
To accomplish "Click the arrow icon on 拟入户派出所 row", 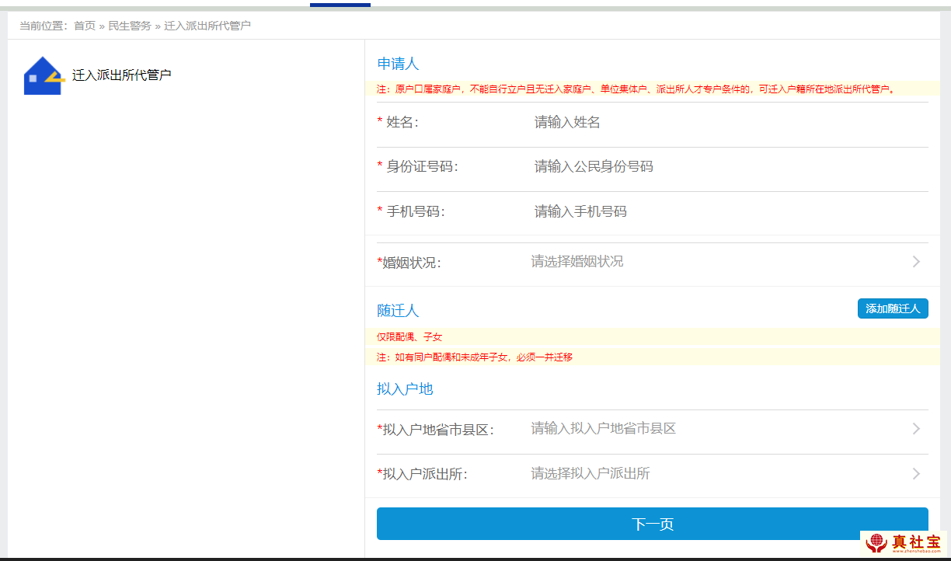I will coord(916,474).
